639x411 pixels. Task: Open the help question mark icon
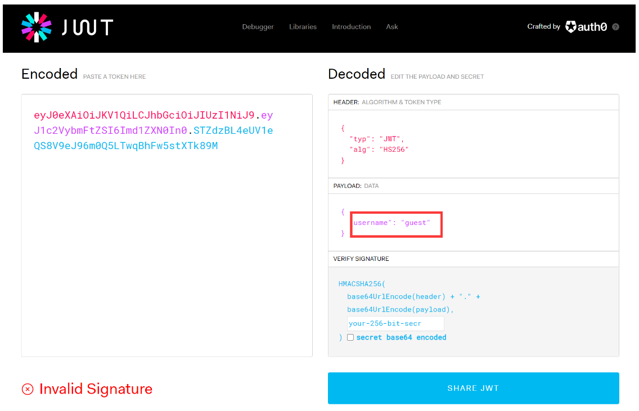[615, 26]
